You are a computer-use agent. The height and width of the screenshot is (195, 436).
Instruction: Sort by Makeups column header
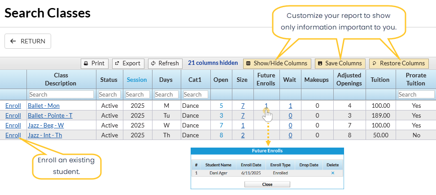[316, 80]
